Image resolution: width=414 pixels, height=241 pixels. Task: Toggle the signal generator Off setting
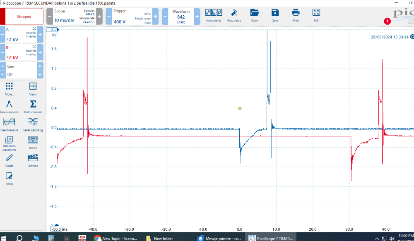(x=21, y=74)
